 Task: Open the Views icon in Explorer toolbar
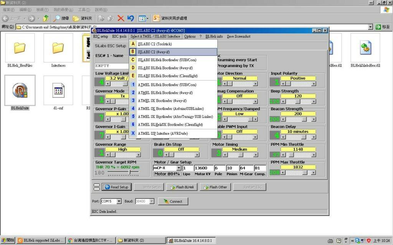[142, 18]
